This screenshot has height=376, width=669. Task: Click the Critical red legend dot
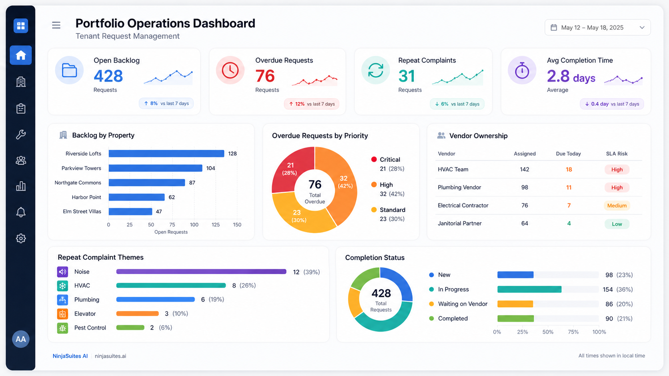tap(374, 159)
